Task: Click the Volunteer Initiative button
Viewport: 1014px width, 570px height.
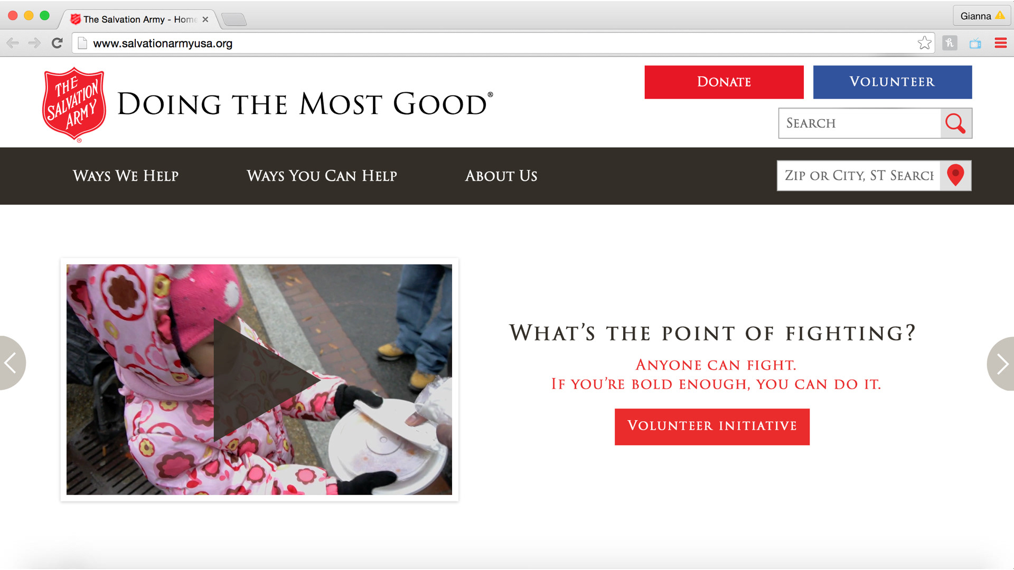Action: [712, 426]
